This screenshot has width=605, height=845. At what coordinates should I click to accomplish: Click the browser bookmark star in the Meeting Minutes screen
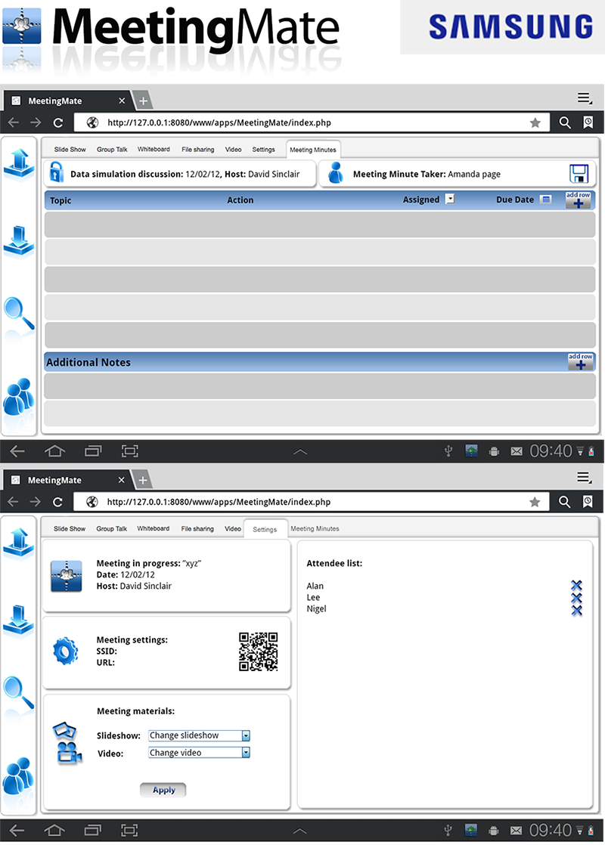tap(535, 123)
